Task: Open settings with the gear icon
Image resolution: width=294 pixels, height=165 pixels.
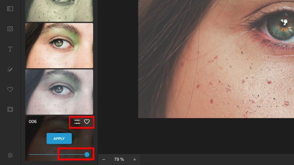Action: (x=10, y=155)
